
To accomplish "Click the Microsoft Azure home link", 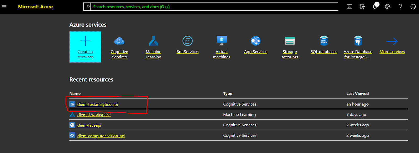I will [x=35, y=7].
